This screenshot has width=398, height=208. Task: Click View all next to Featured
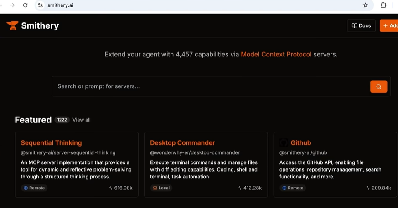pos(82,120)
